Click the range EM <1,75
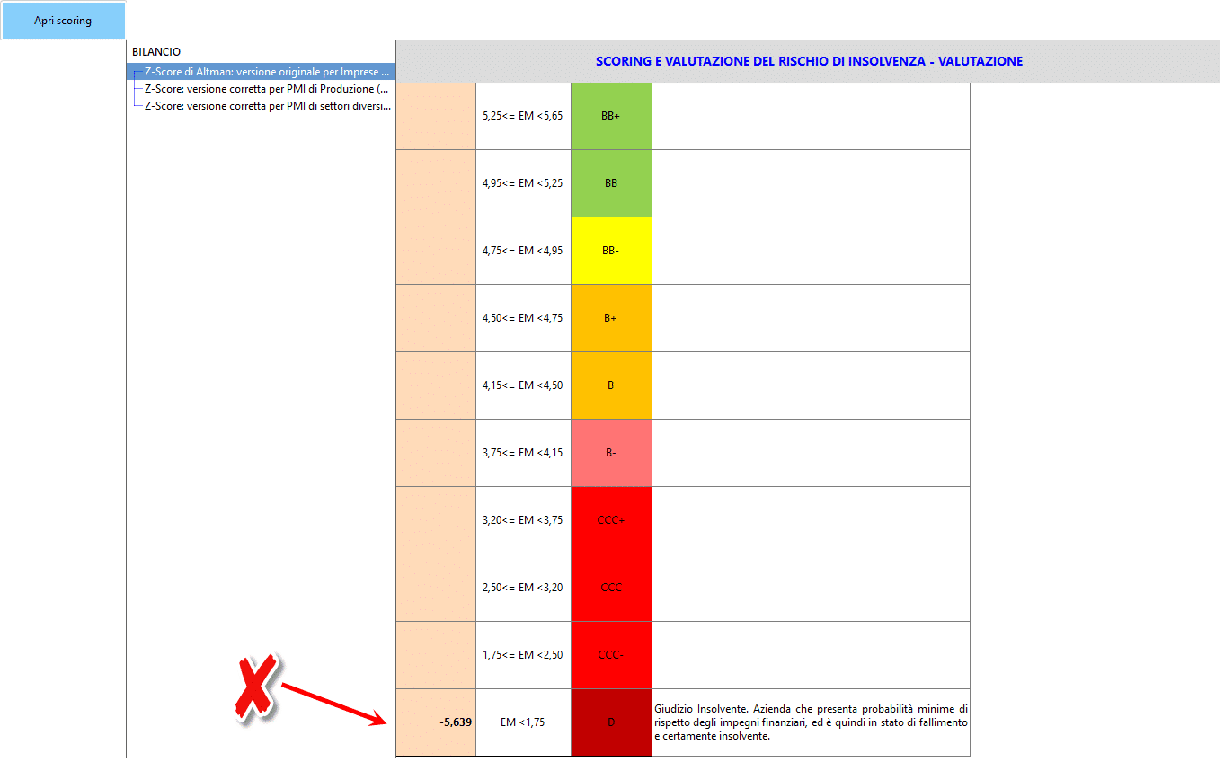 coord(523,722)
